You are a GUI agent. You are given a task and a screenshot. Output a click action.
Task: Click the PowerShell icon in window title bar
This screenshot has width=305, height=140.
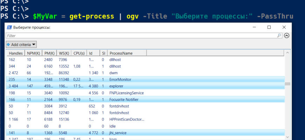9,27
